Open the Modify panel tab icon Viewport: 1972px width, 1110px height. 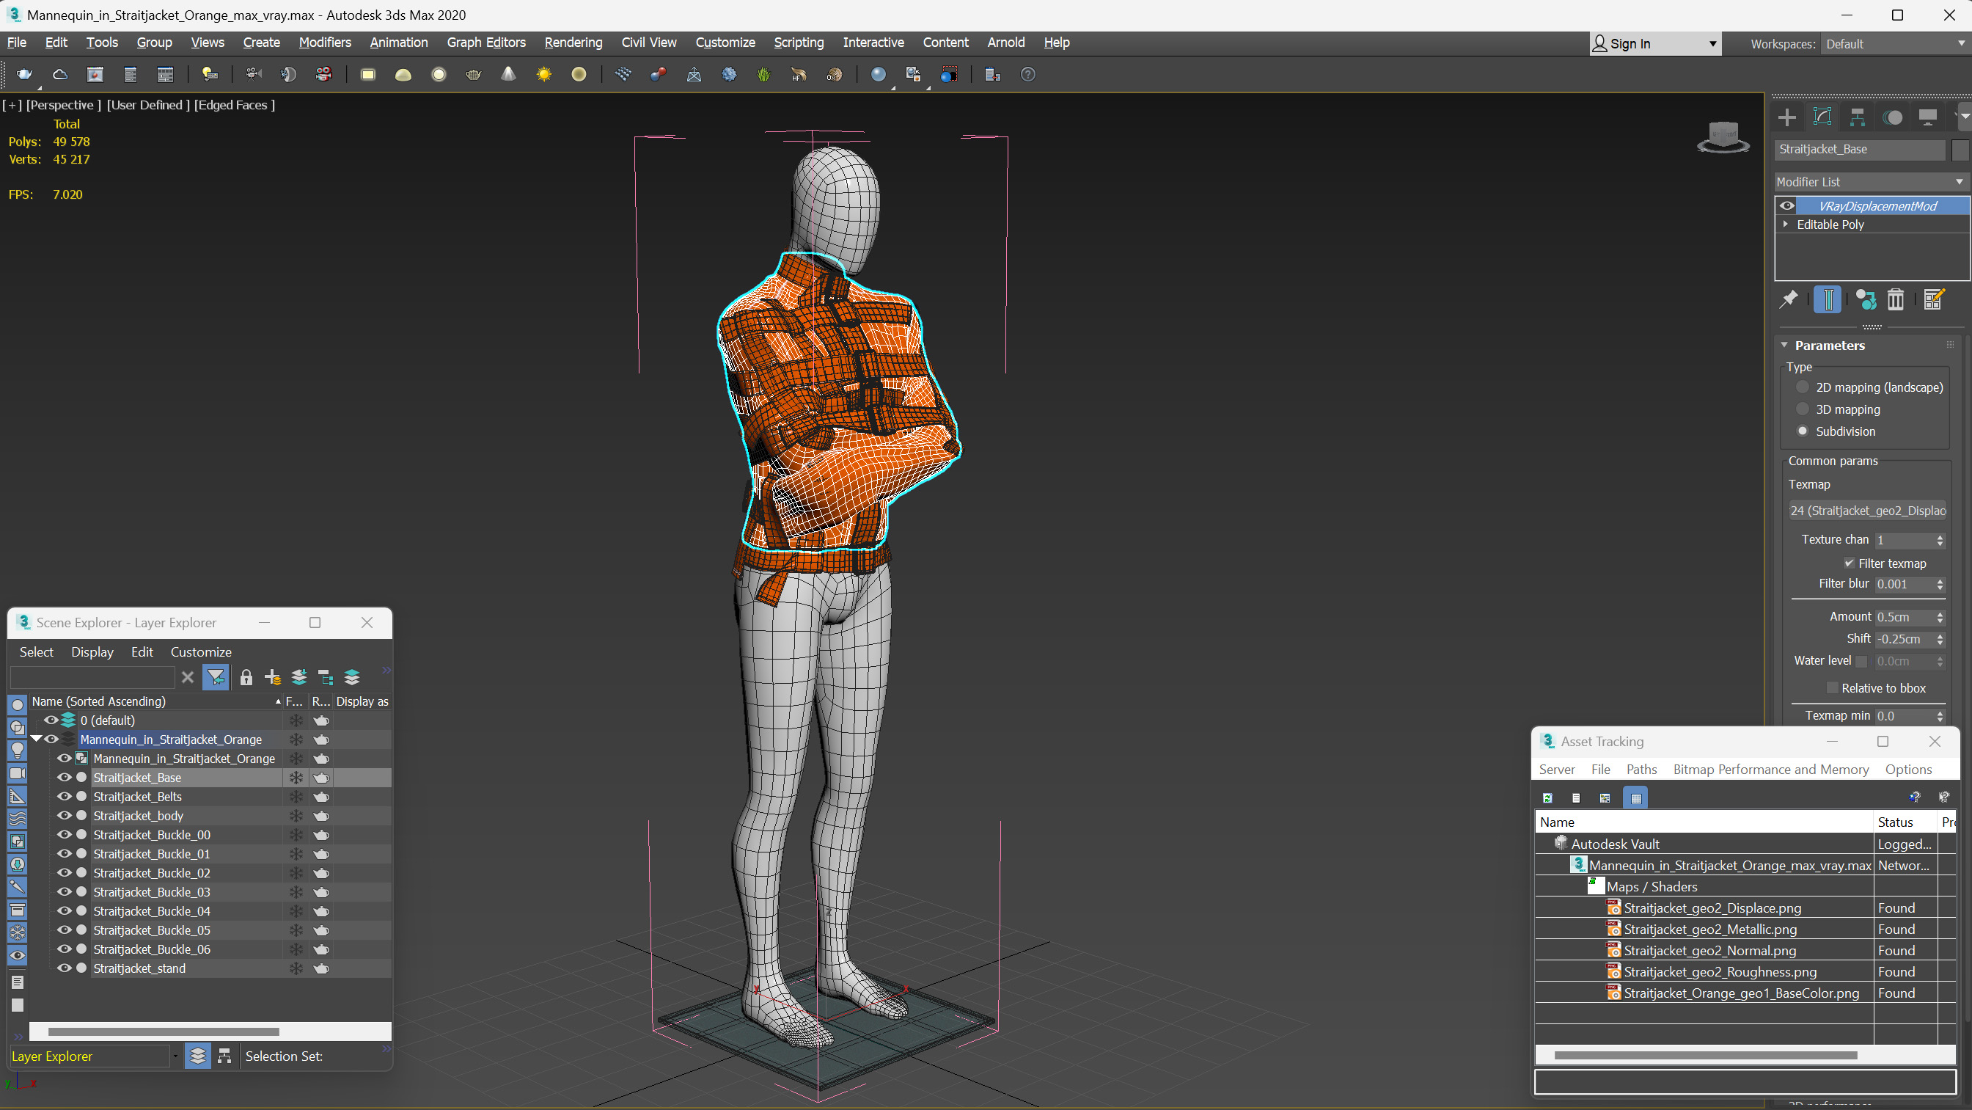tap(1822, 117)
